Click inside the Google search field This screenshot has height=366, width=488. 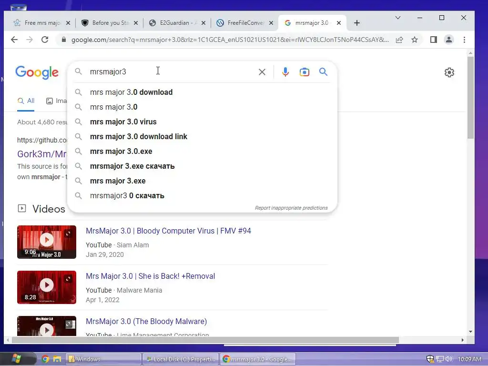[x=171, y=72]
